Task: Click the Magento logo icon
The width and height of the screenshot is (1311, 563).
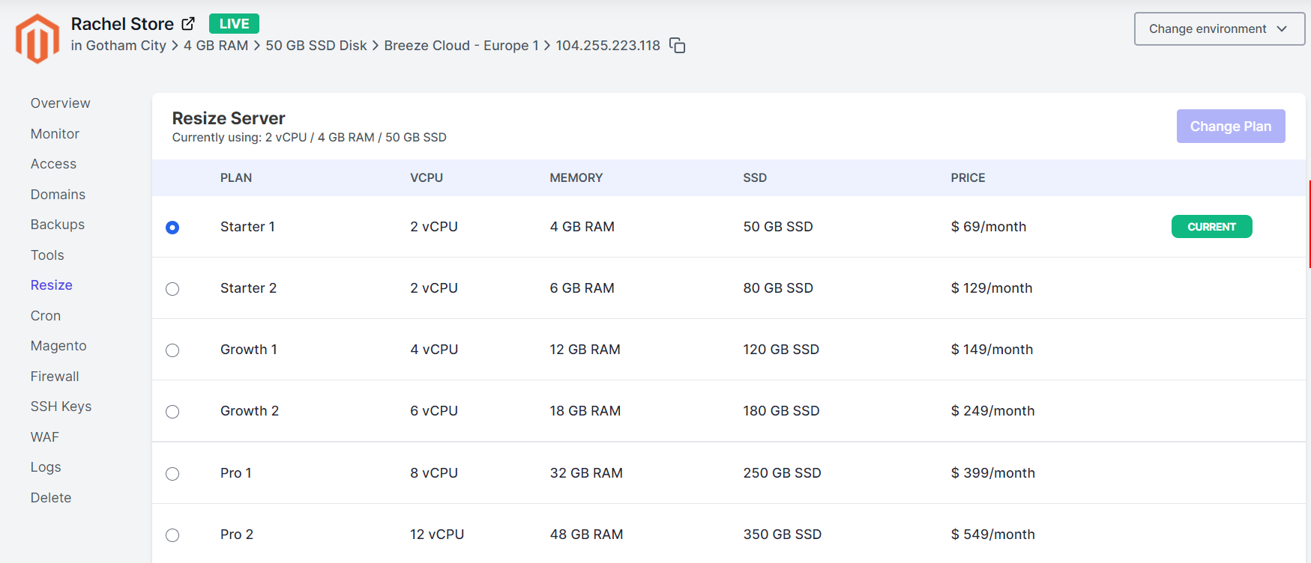Action: 37,39
